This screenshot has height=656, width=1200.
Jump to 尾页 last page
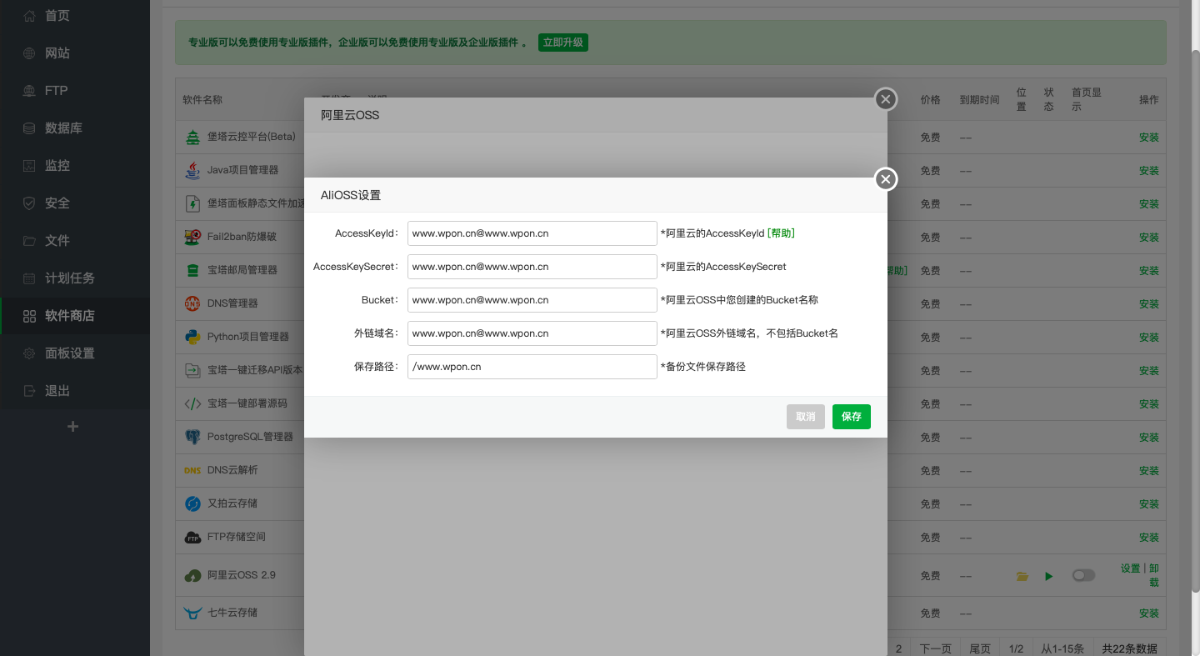(x=980, y=648)
